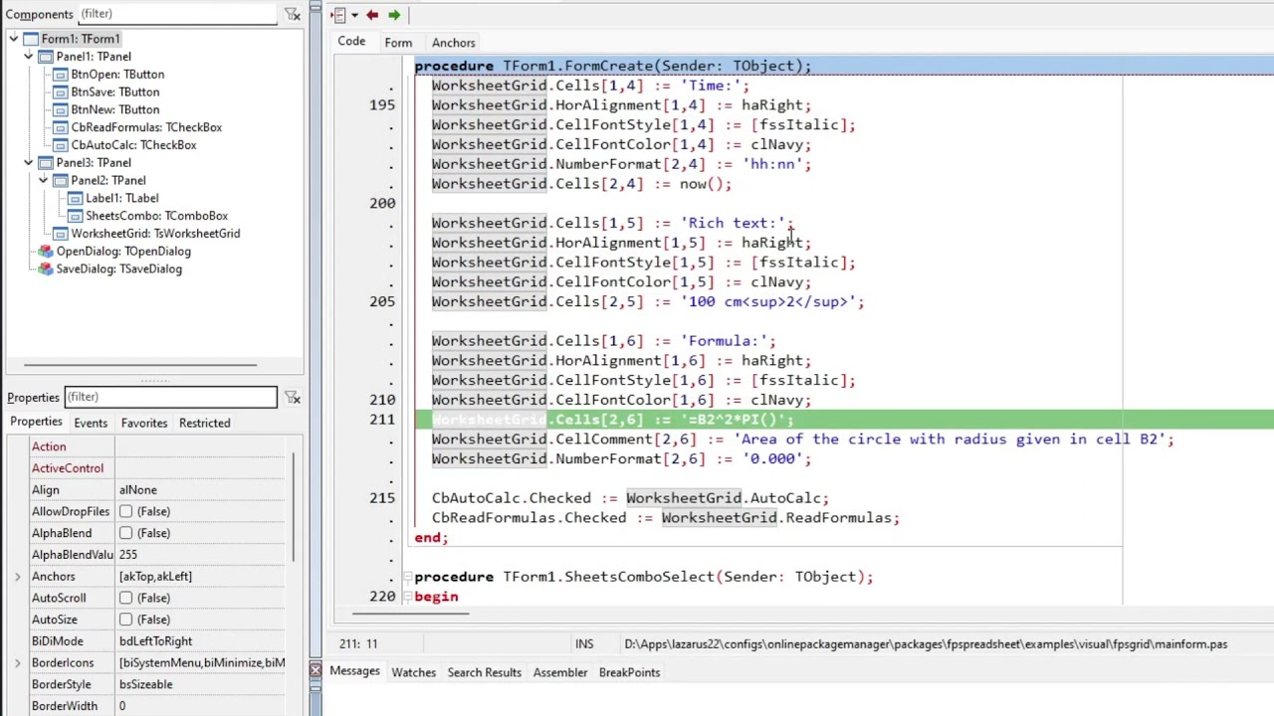Select the Properties tab in the inspector
1274x716 pixels.
36,422
